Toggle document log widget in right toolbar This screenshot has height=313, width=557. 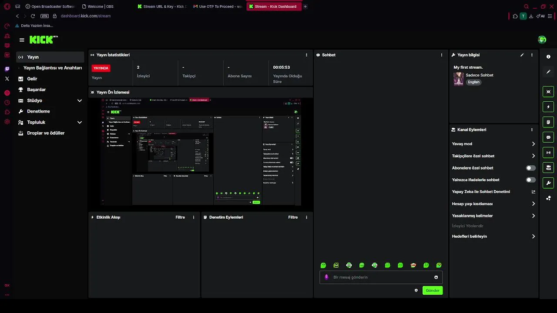(x=548, y=122)
